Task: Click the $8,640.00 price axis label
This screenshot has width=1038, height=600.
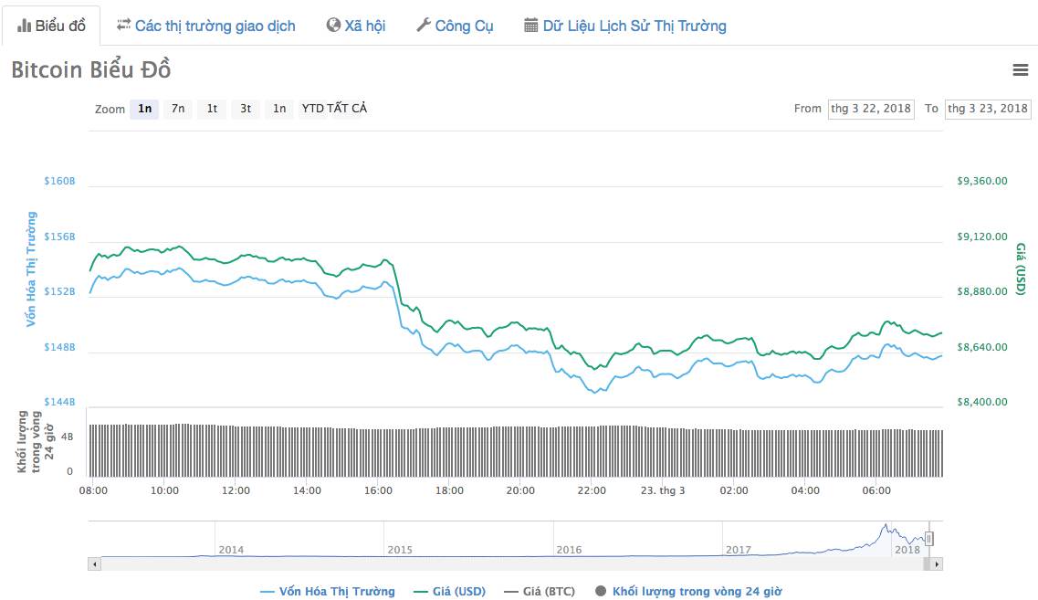Action: point(982,347)
